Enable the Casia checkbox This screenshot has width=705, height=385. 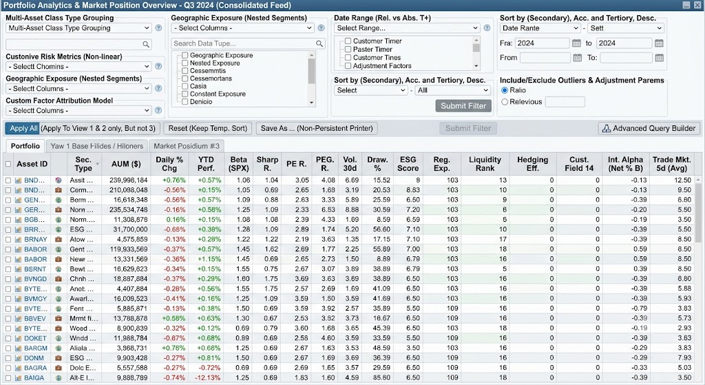(185, 86)
